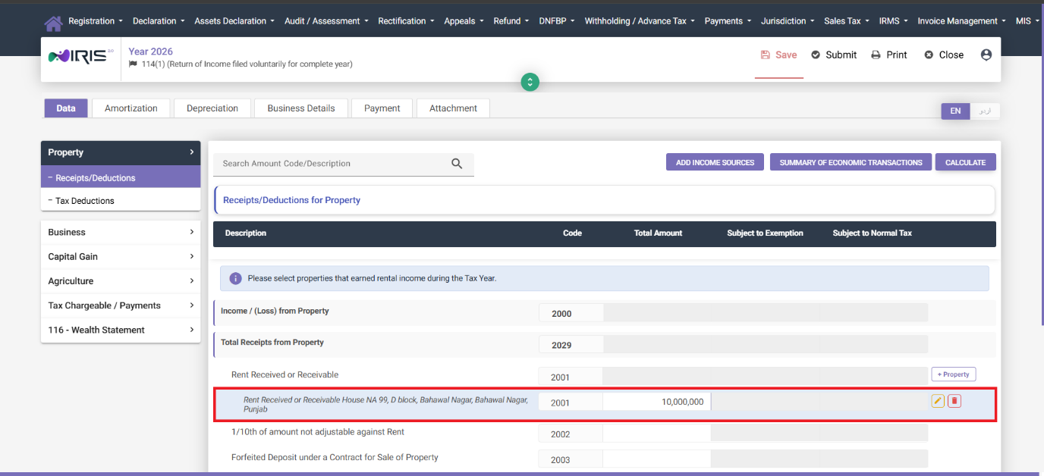Open the Jurisdiction menu

788,21
